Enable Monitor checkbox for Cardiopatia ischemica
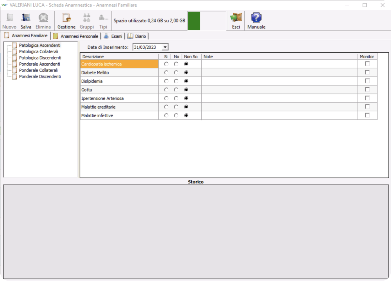 (x=367, y=64)
